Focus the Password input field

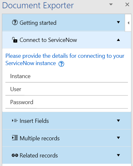point(67,102)
